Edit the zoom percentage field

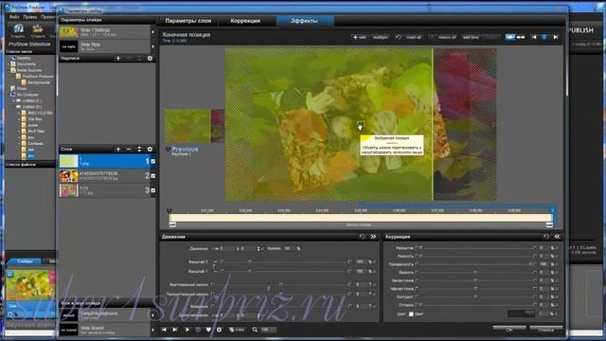pos(268,330)
